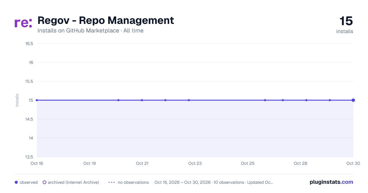Click the "Oct 30" x-axis label

[353, 163]
